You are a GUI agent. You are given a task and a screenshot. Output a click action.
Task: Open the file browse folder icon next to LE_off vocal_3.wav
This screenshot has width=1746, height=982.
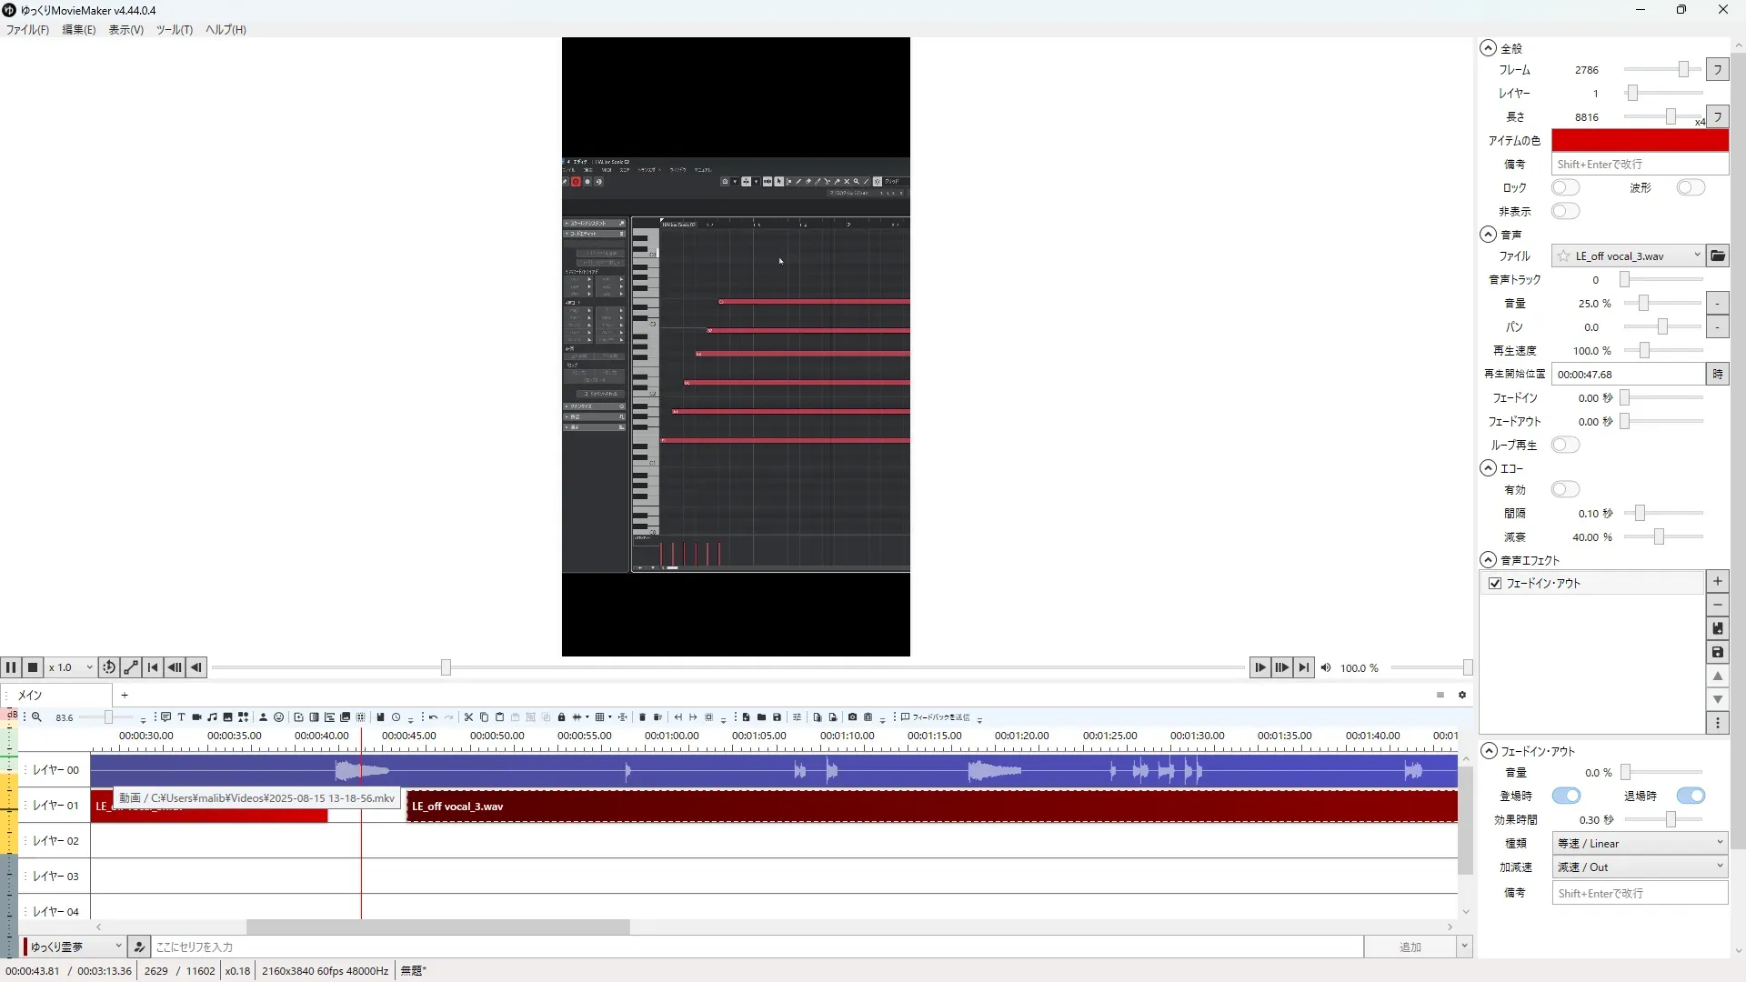(1717, 256)
